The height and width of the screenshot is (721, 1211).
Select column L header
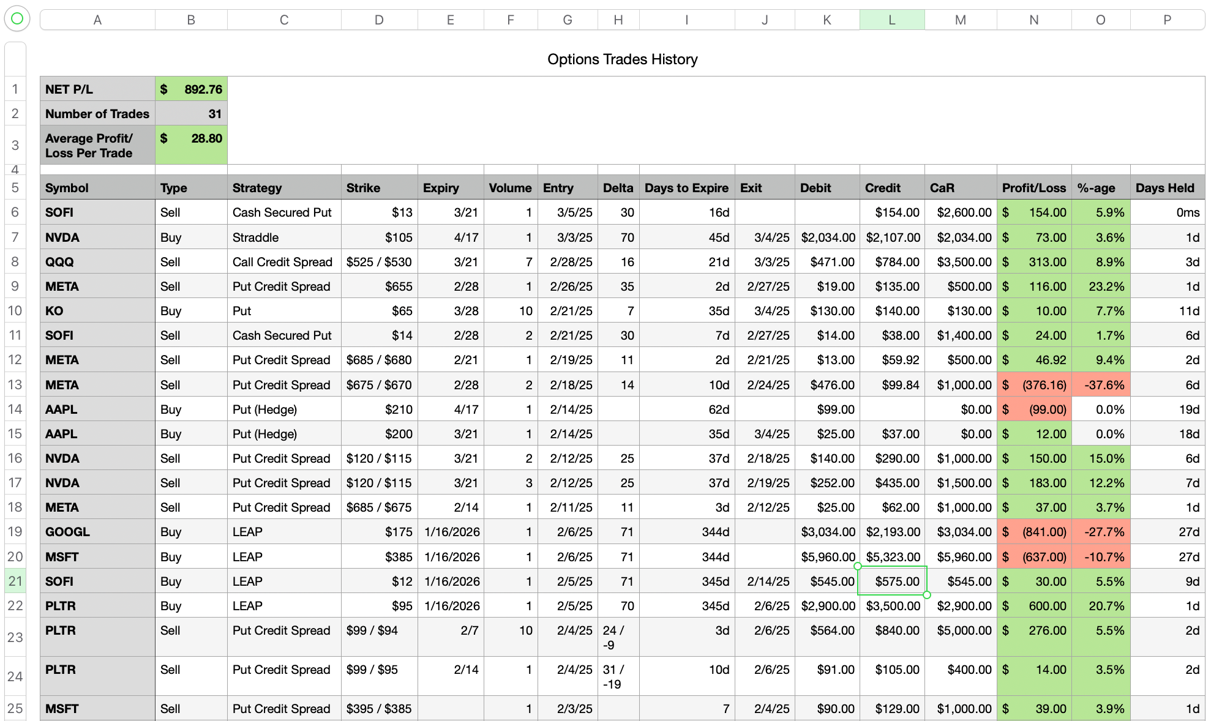pos(892,20)
